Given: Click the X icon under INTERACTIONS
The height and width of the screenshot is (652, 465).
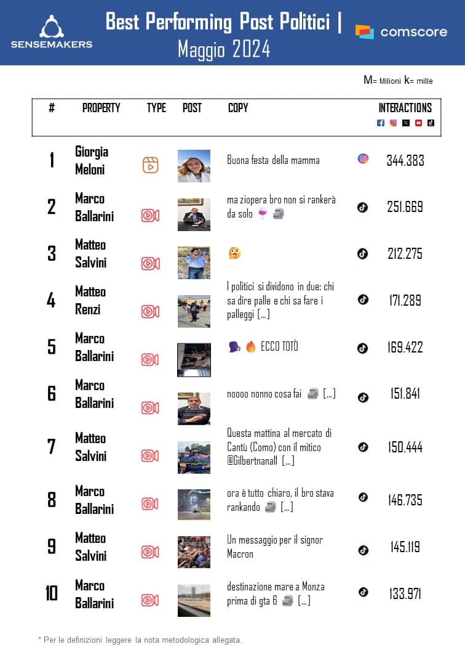Looking at the screenshot, I should (x=406, y=123).
